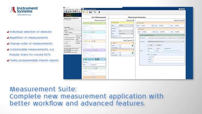
Task: Click the browse button beside the file name
Action: point(178,38)
